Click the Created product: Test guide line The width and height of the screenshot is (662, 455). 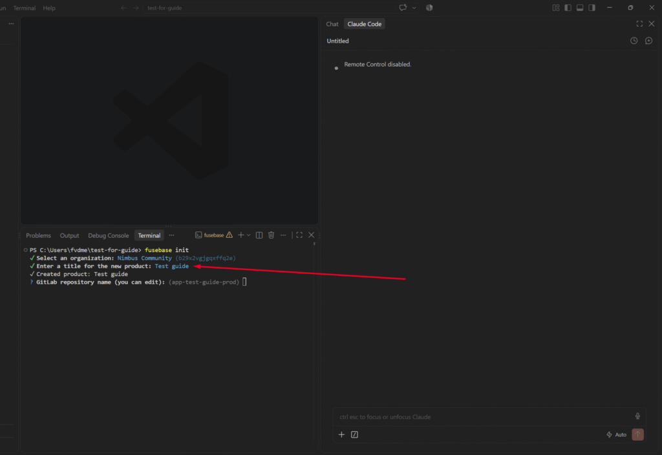[x=78, y=274]
